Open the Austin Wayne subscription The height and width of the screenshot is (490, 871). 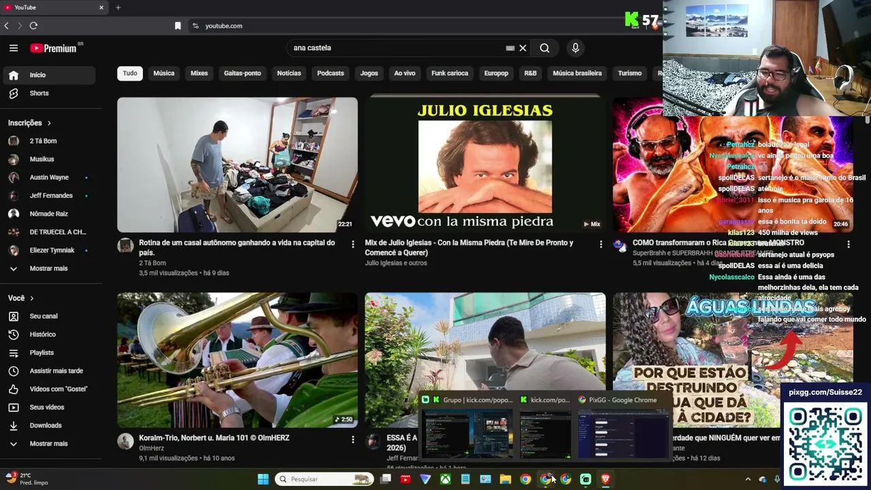point(49,178)
